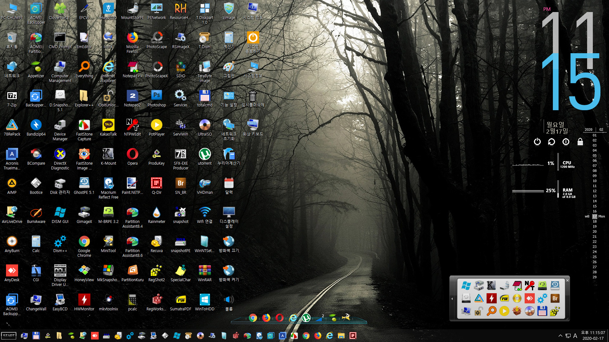The height and width of the screenshot is (342, 609).
Task: Launch WinRAR desktop shortcut
Action: [205, 273]
